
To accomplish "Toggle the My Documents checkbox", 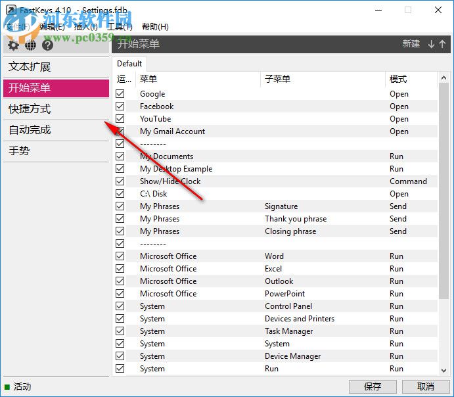I will coord(120,156).
